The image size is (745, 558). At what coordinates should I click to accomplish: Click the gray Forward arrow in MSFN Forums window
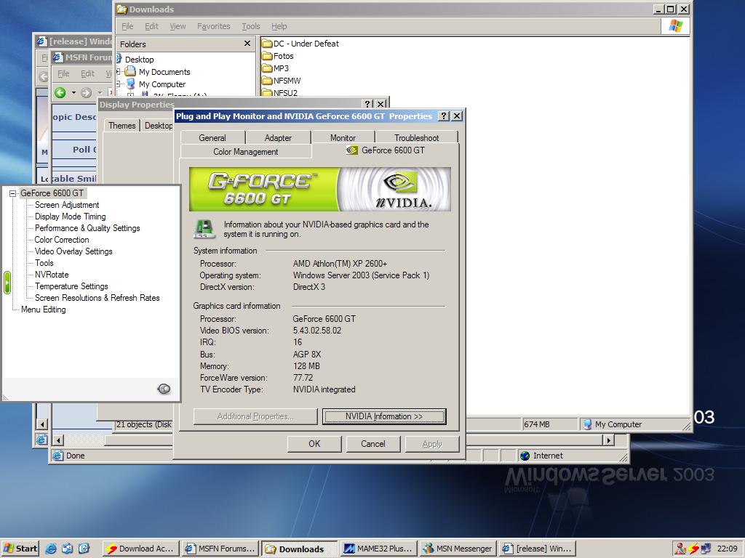[86, 92]
